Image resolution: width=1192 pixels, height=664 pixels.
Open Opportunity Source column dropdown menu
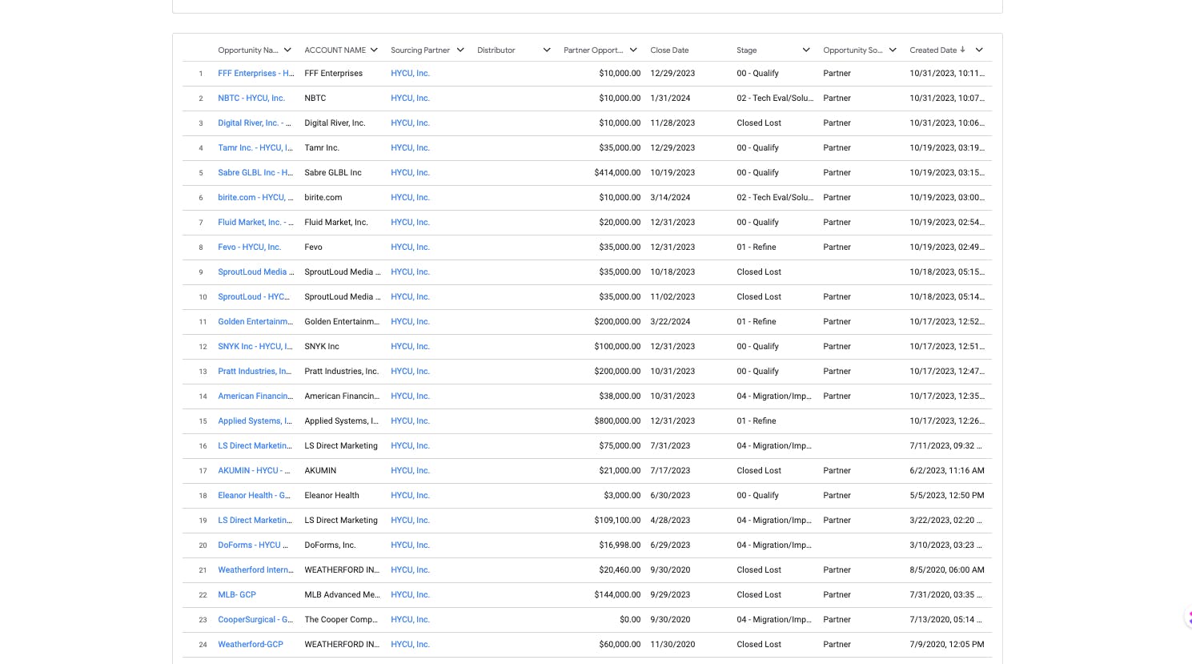(x=893, y=50)
